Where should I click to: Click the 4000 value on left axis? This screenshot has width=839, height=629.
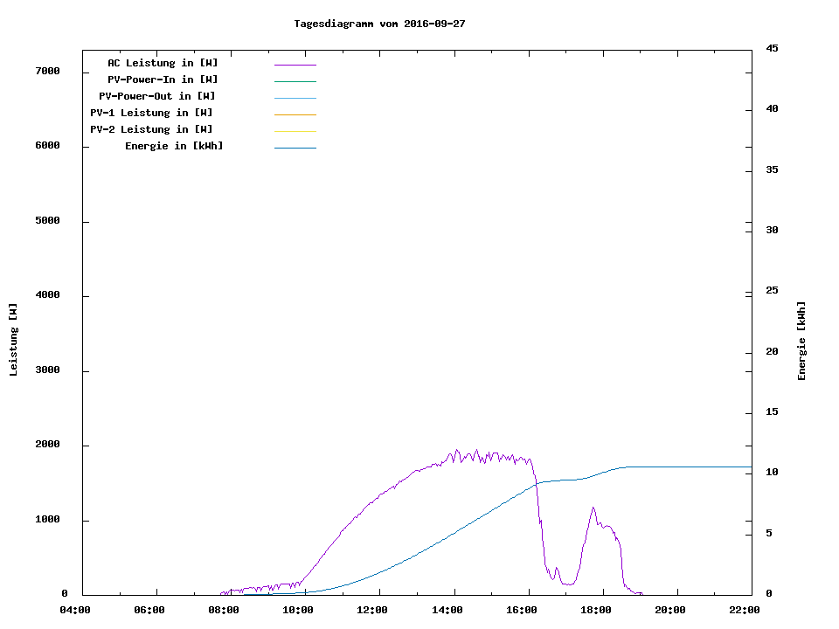[x=47, y=295]
